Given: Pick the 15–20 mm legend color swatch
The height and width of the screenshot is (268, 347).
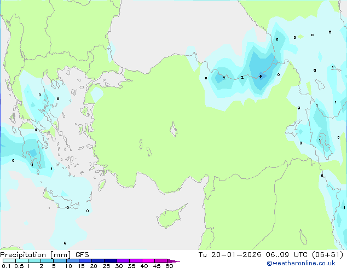Looking at the screenshot, I should (x=85, y=261).
